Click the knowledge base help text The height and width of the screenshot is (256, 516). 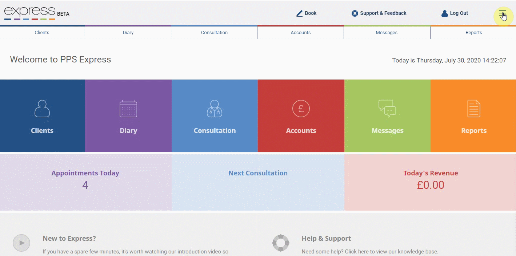370,252
